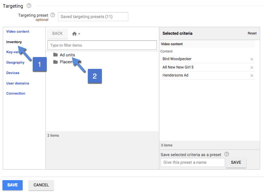264x193 pixels.
Task: Select the Inventory targeting category
Action: point(14,42)
